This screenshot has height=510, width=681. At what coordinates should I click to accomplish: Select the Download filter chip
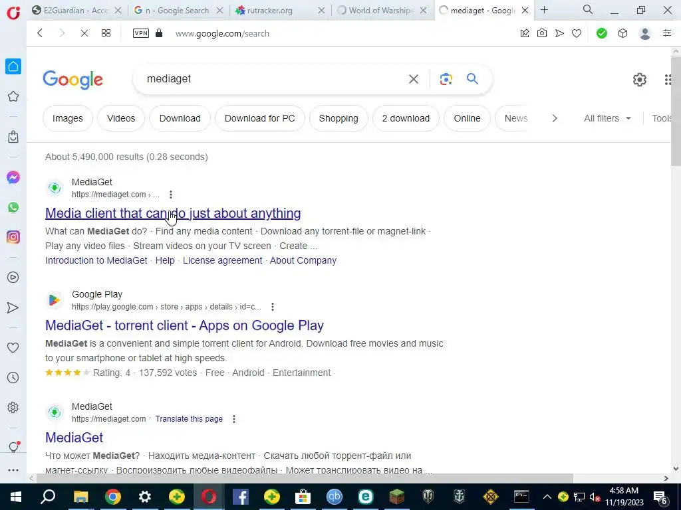(180, 118)
